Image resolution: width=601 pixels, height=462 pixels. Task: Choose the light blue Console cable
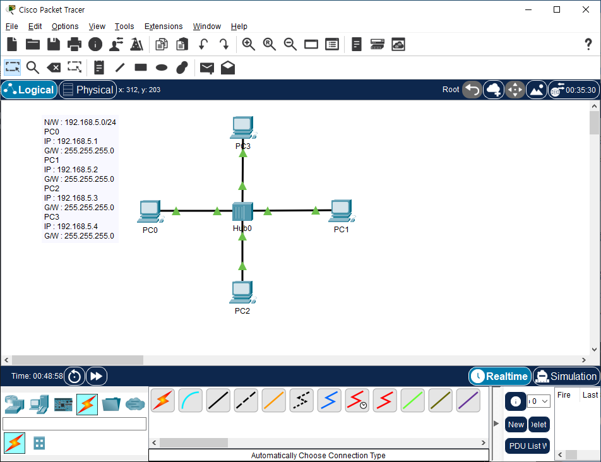(x=191, y=400)
